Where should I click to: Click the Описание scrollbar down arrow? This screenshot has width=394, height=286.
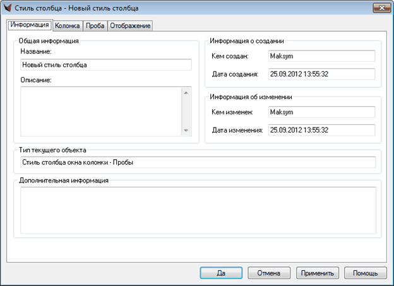[x=186, y=131]
